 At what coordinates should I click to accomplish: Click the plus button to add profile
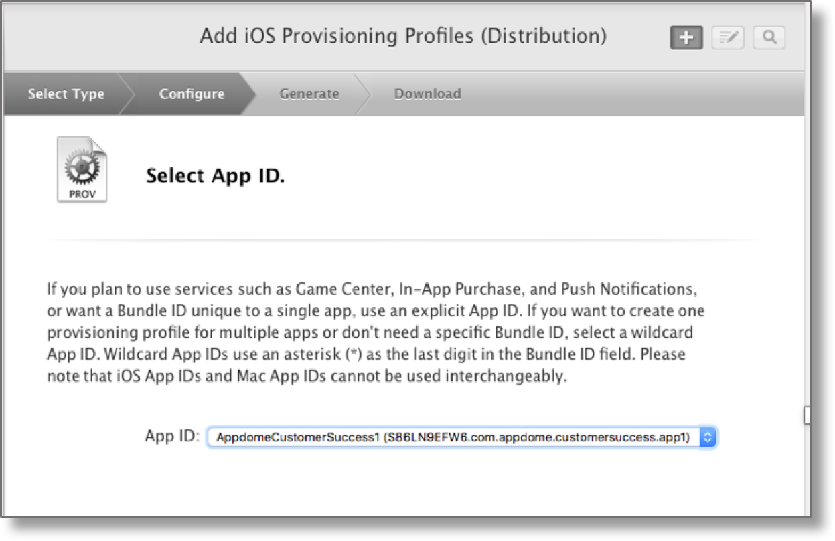686,38
